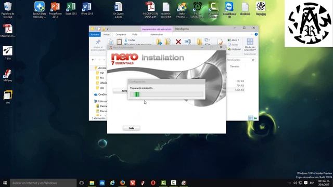Open the Archivo tab in File Explorer
The image size is (333, 187).
(95, 34)
